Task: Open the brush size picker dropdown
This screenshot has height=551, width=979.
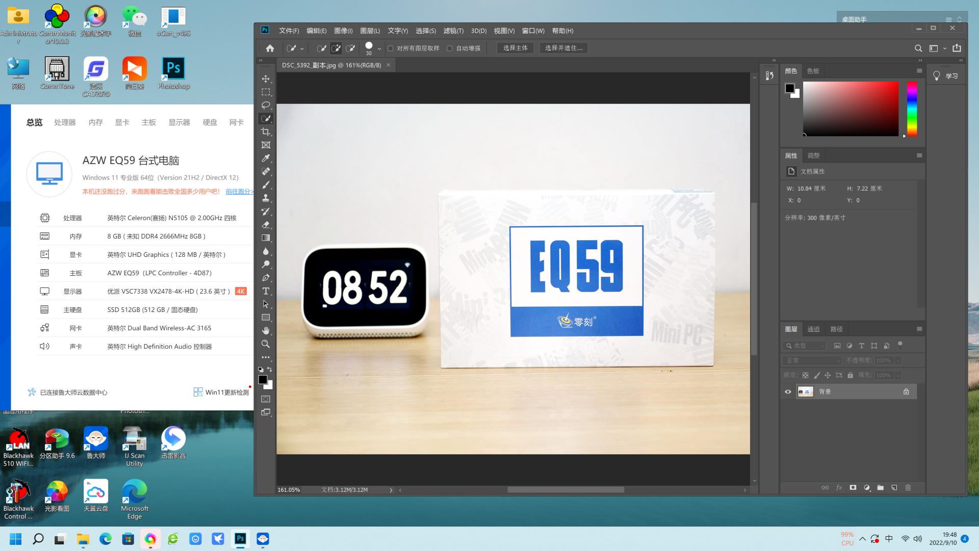Action: click(x=379, y=48)
